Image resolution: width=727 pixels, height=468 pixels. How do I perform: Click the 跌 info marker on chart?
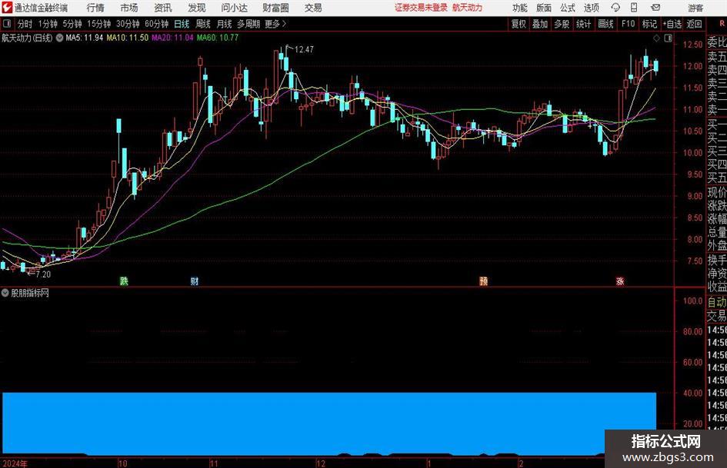[124, 280]
